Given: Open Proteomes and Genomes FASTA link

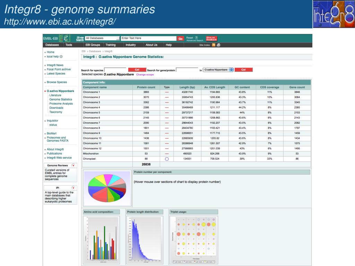Looking at the screenshot, I should [x=58, y=139].
